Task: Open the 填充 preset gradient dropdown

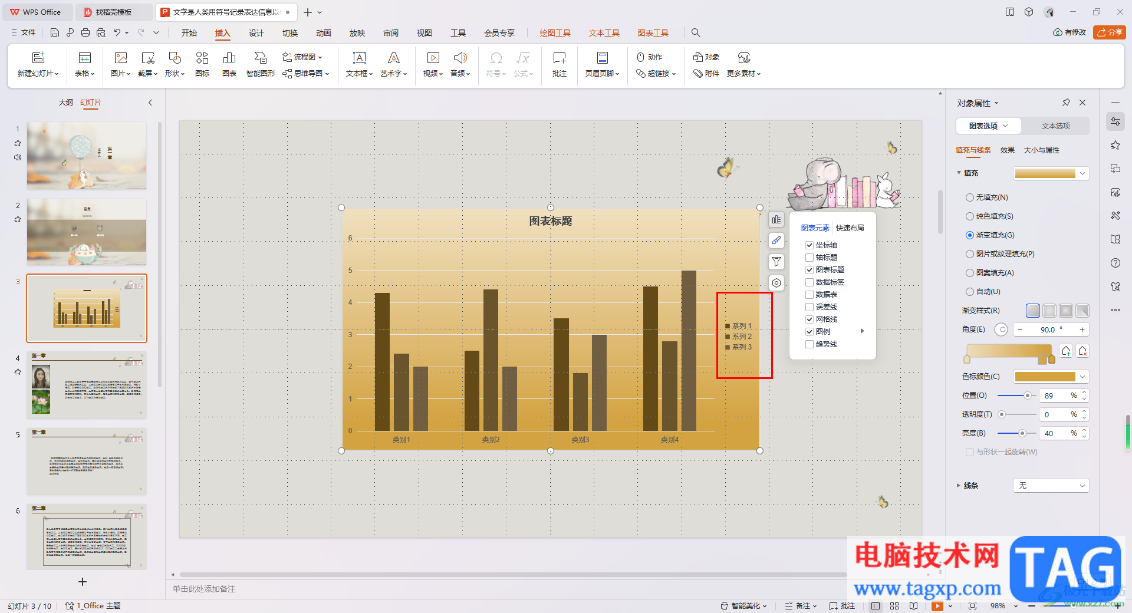Action: point(1051,173)
